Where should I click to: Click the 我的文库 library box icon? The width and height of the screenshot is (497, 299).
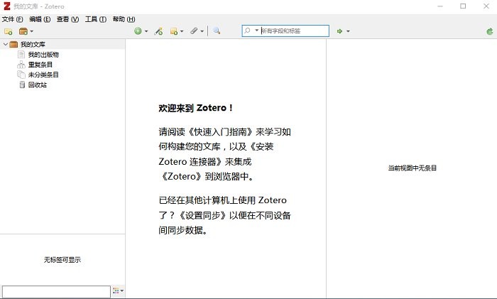point(13,44)
